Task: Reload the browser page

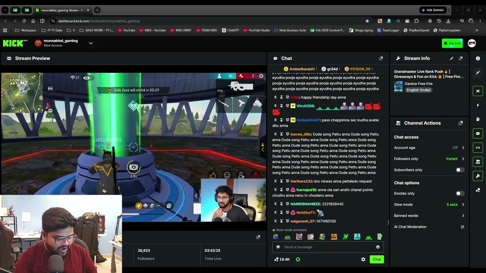Action: click(x=24, y=21)
